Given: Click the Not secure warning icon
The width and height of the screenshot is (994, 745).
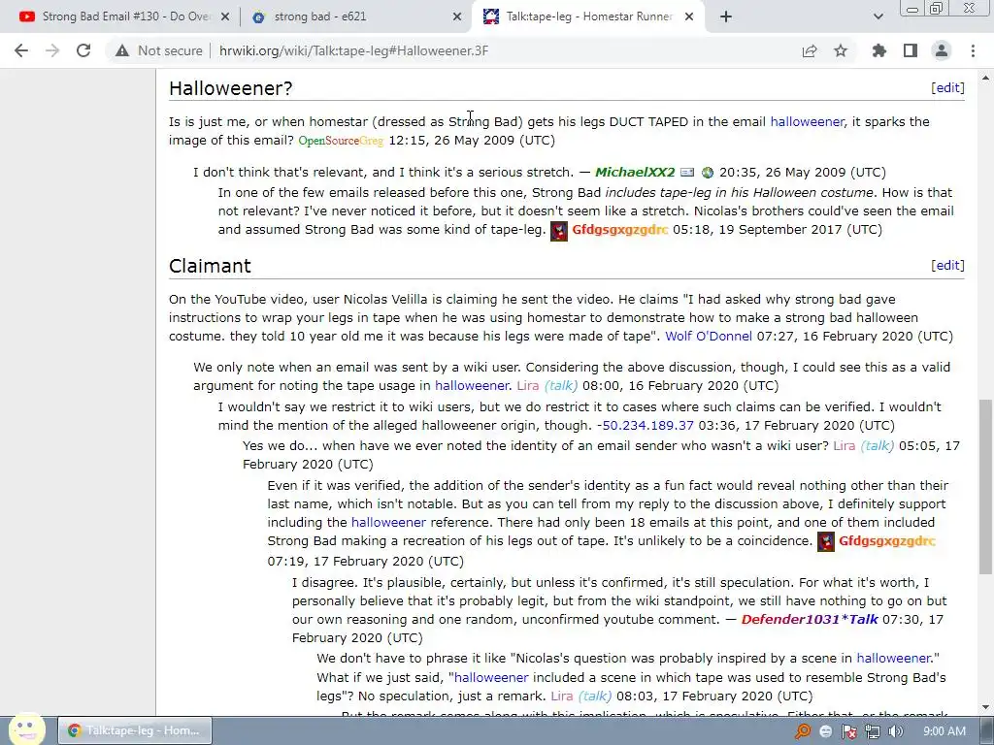Looking at the screenshot, I should coord(122,50).
